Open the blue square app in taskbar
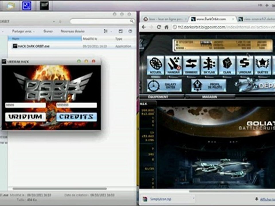This screenshot has height=206, width=275. pos(27,6)
